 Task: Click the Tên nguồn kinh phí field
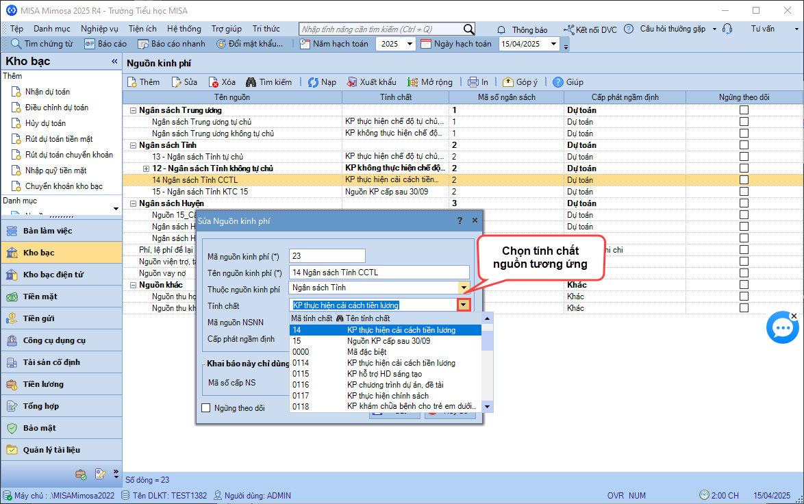(379, 273)
